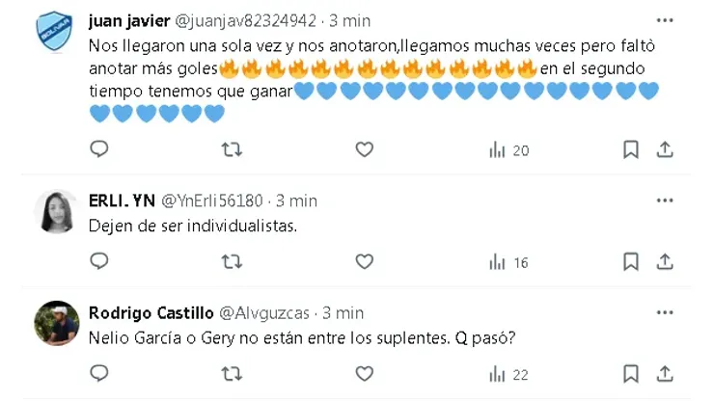714x401 pixels.
Task: Bookmark juan javier's tweet
Action: 630,149
